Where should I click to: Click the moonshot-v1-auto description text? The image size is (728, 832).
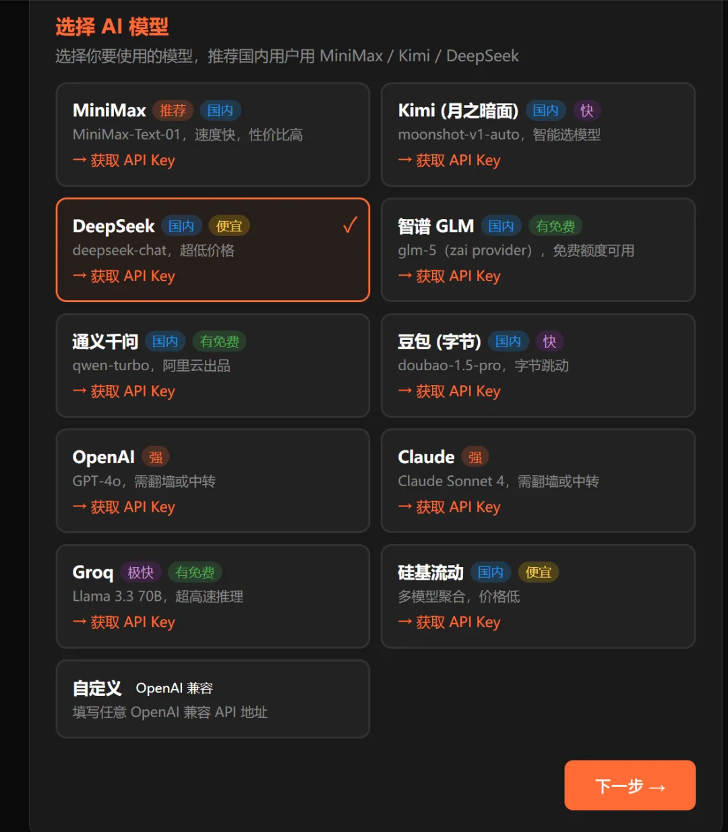pyautogui.click(x=499, y=135)
